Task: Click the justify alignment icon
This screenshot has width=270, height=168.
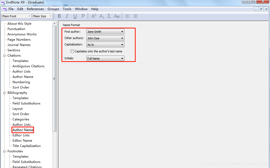Action: click(x=135, y=16)
